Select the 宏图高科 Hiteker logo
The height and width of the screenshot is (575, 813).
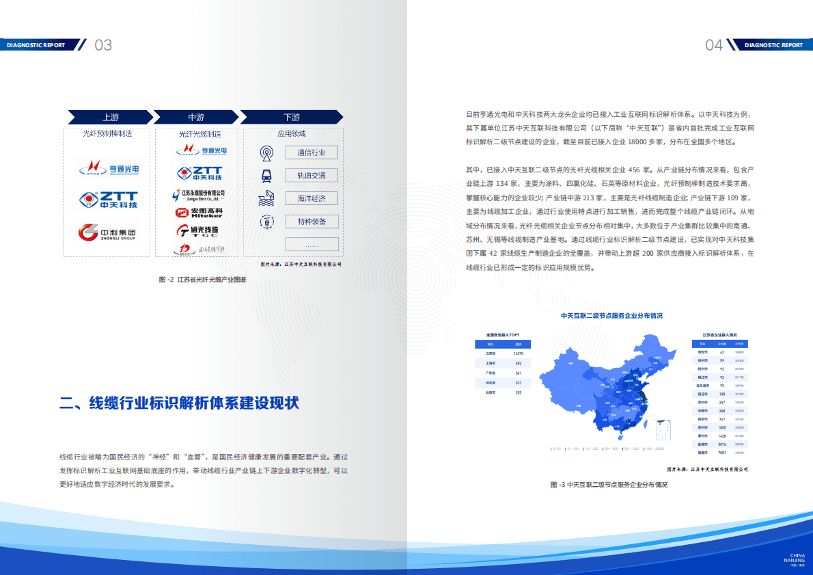click(x=199, y=213)
